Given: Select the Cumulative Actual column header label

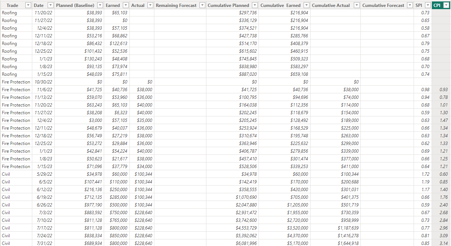Looking at the screenshot, I should [x=331, y=5].
